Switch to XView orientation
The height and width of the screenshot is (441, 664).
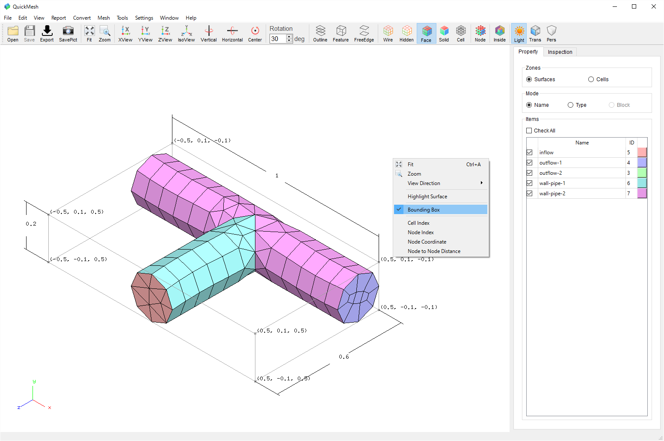tap(125, 33)
